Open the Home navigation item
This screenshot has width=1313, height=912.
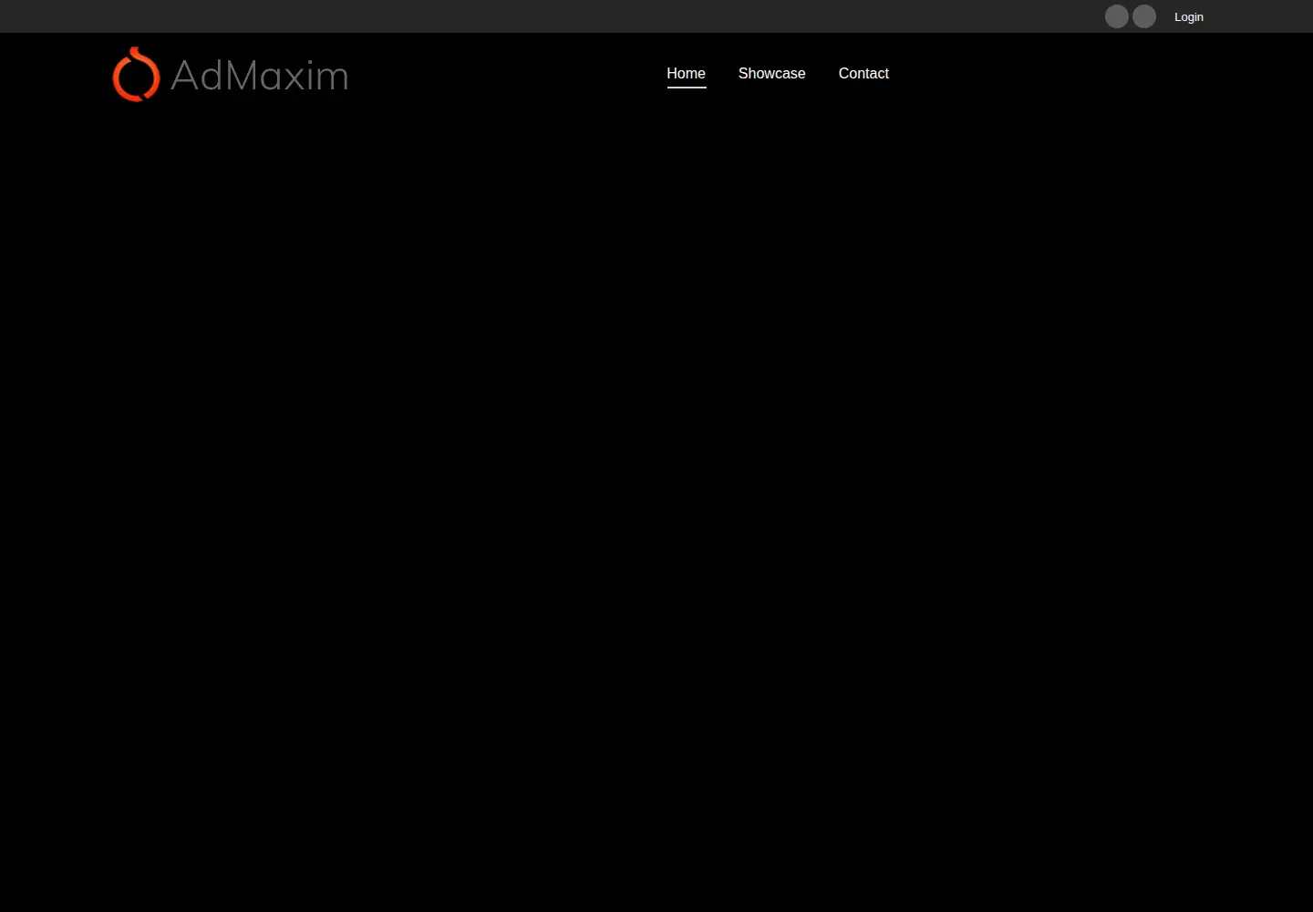tap(687, 74)
